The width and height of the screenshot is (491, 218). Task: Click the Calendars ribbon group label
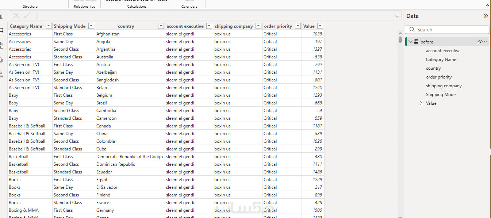click(189, 7)
